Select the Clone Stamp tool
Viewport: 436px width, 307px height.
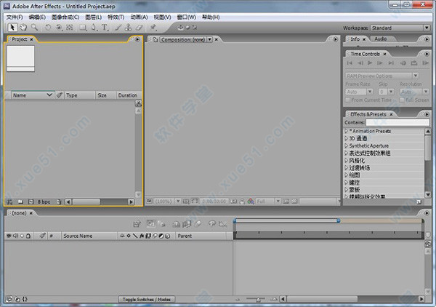(x=128, y=27)
